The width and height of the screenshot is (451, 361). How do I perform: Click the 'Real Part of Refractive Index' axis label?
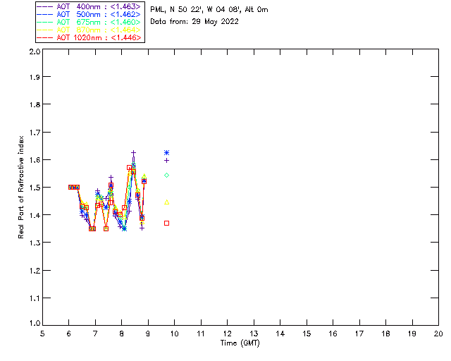point(20,187)
